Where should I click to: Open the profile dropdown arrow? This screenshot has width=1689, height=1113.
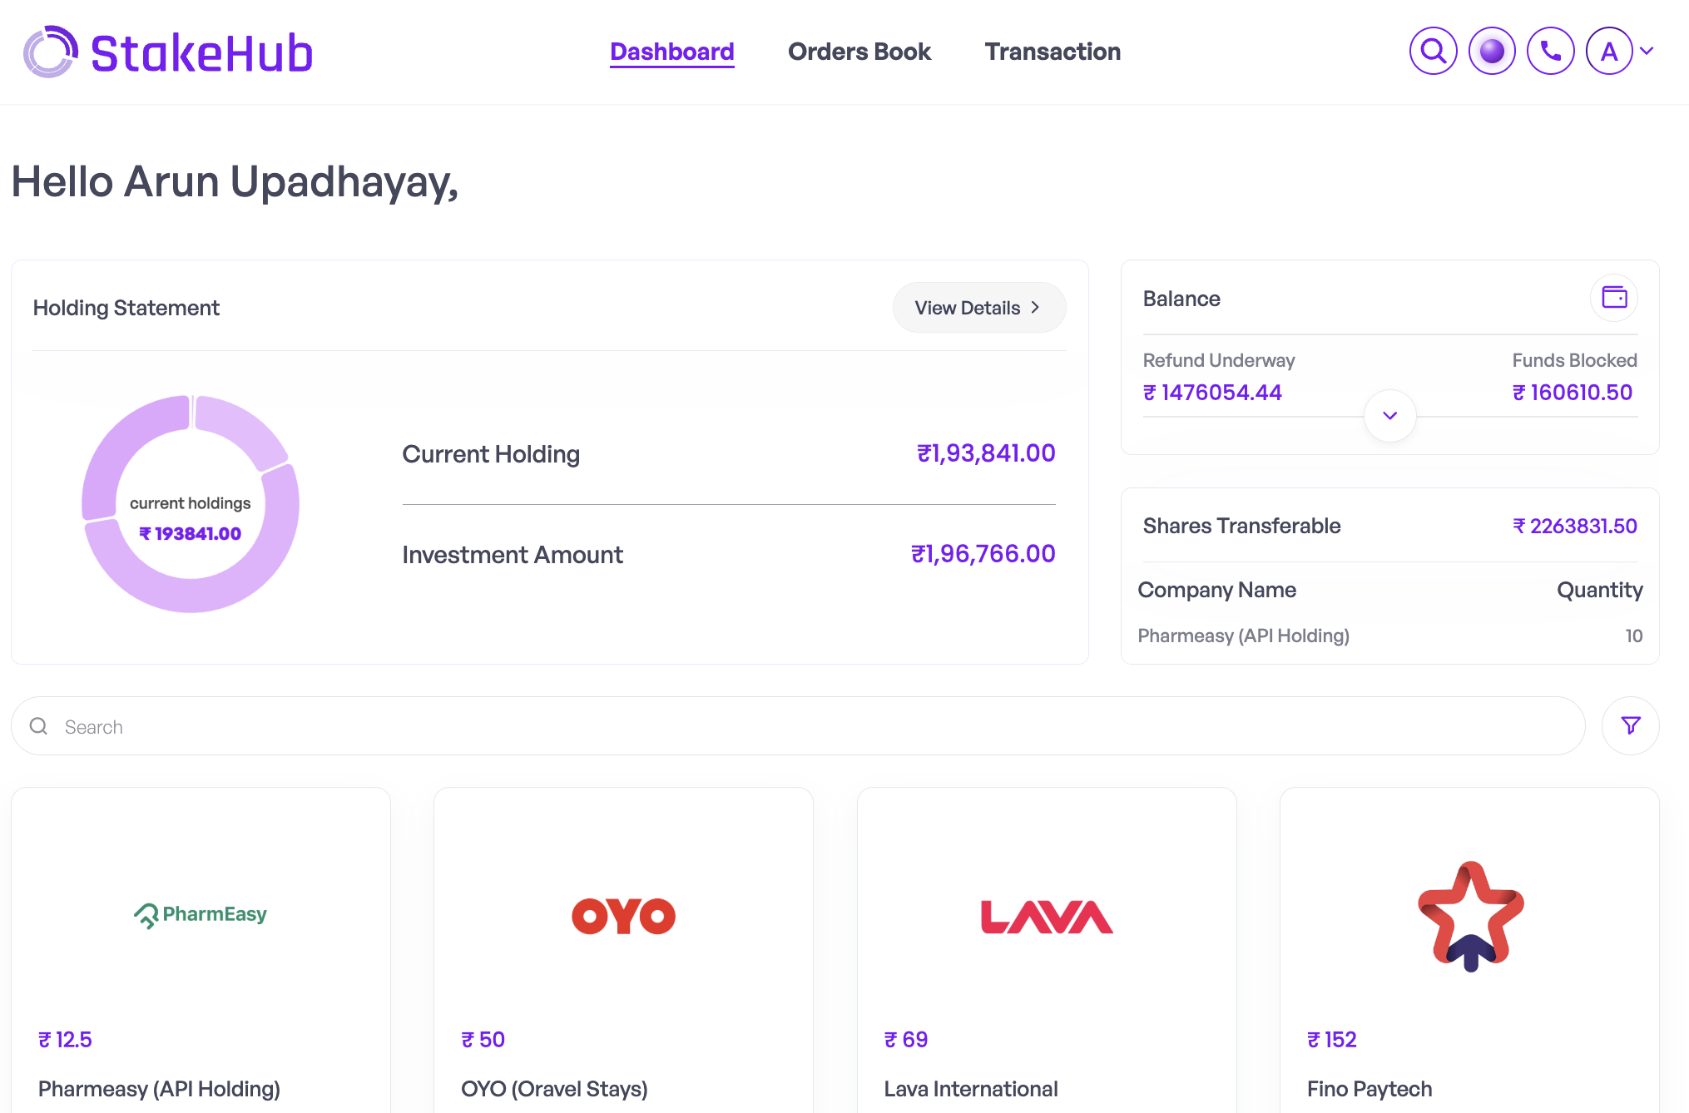[x=1647, y=51]
